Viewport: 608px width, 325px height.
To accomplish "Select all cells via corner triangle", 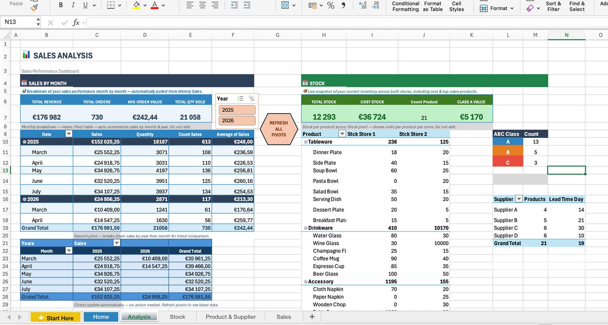I will point(5,35).
